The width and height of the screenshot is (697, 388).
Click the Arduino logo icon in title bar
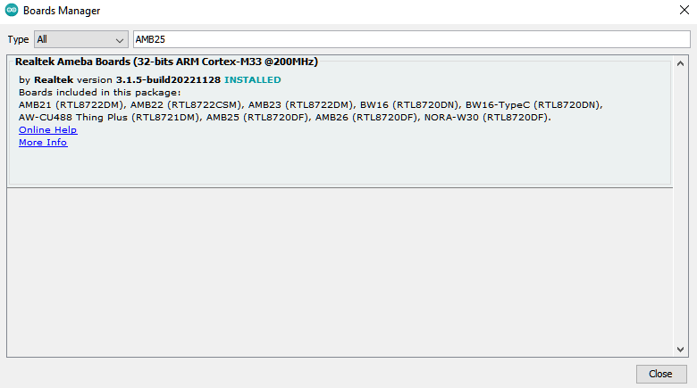pos(12,10)
